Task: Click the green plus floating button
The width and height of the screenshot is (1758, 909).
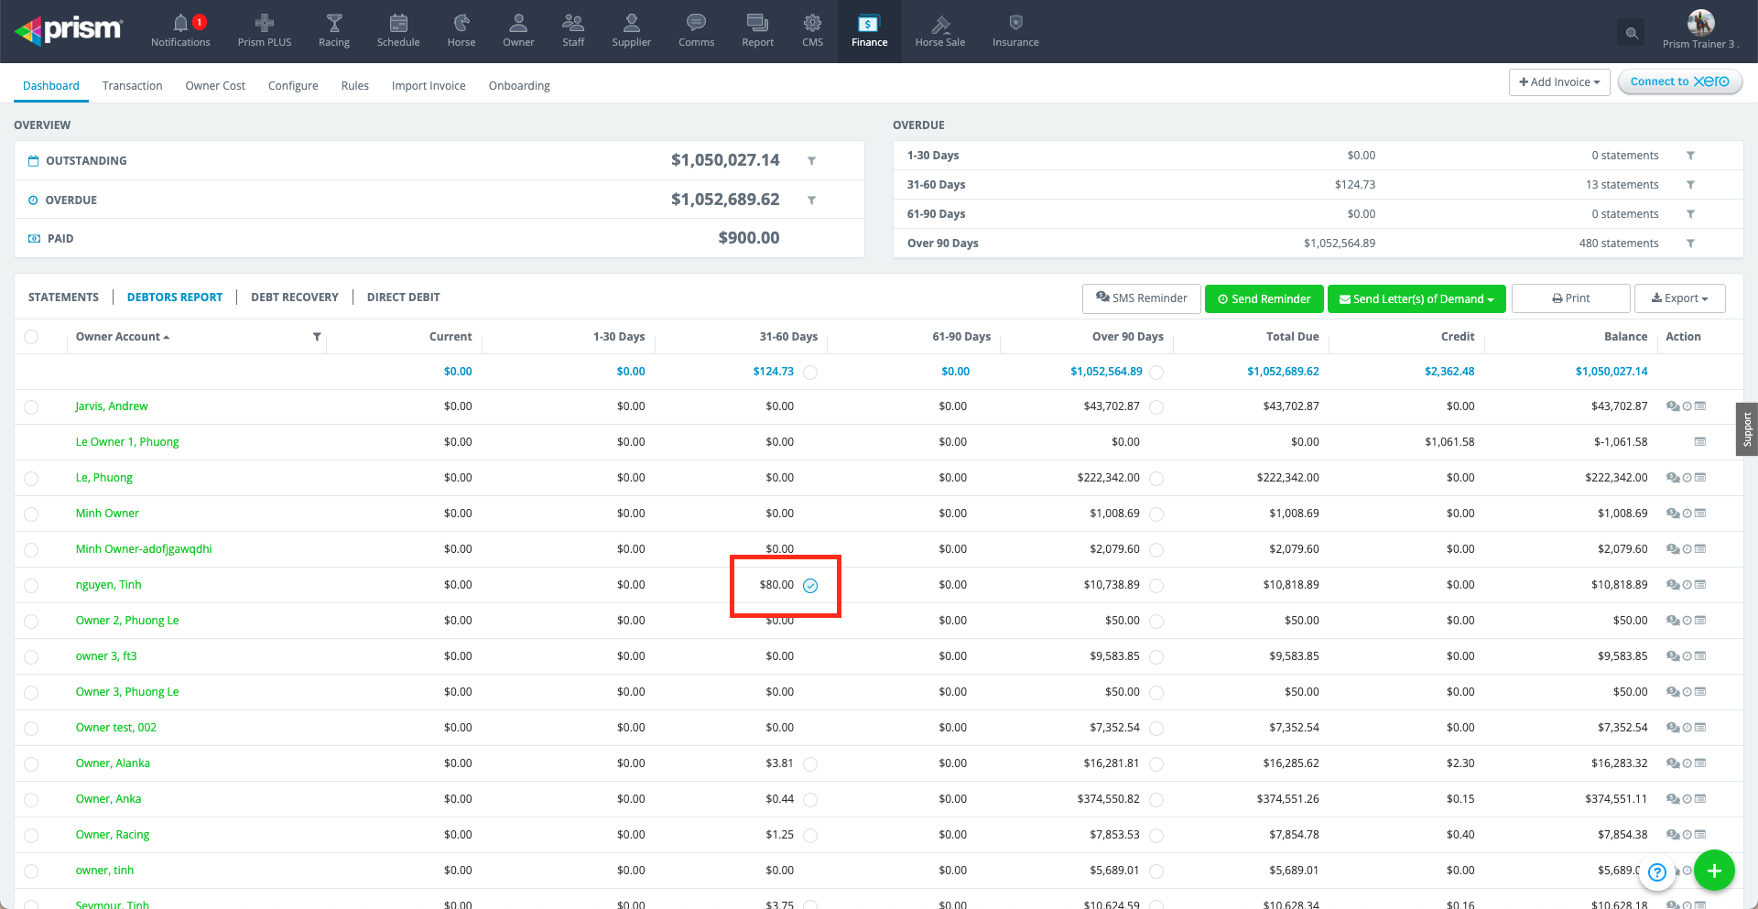Action: click(1714, 871)
